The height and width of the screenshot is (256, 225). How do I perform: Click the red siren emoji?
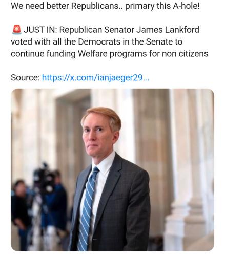click(x=17, y=30)
